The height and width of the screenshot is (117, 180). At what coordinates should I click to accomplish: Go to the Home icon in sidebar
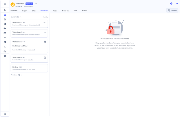point(5,10)
